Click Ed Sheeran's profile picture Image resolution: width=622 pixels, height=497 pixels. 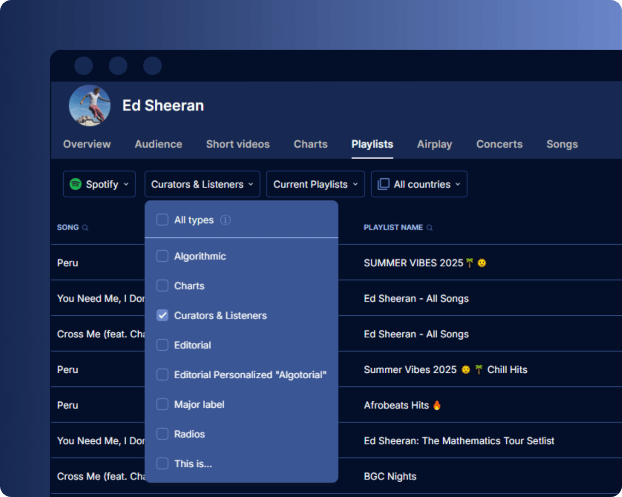point(90,105)
